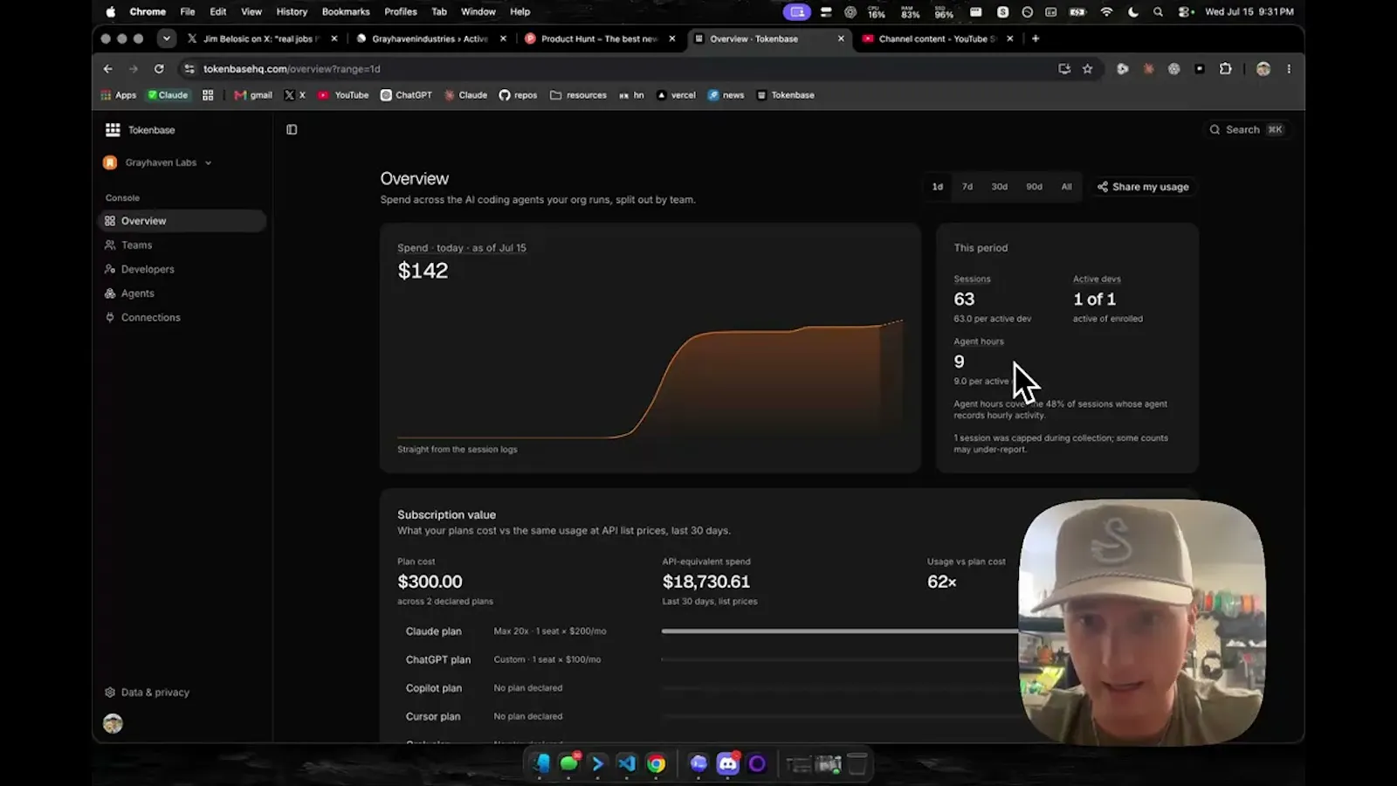Viewport: 1397px width, 786px height.
Task: Switch to the Channel content YouTube tab
Action: coord(936,38)
